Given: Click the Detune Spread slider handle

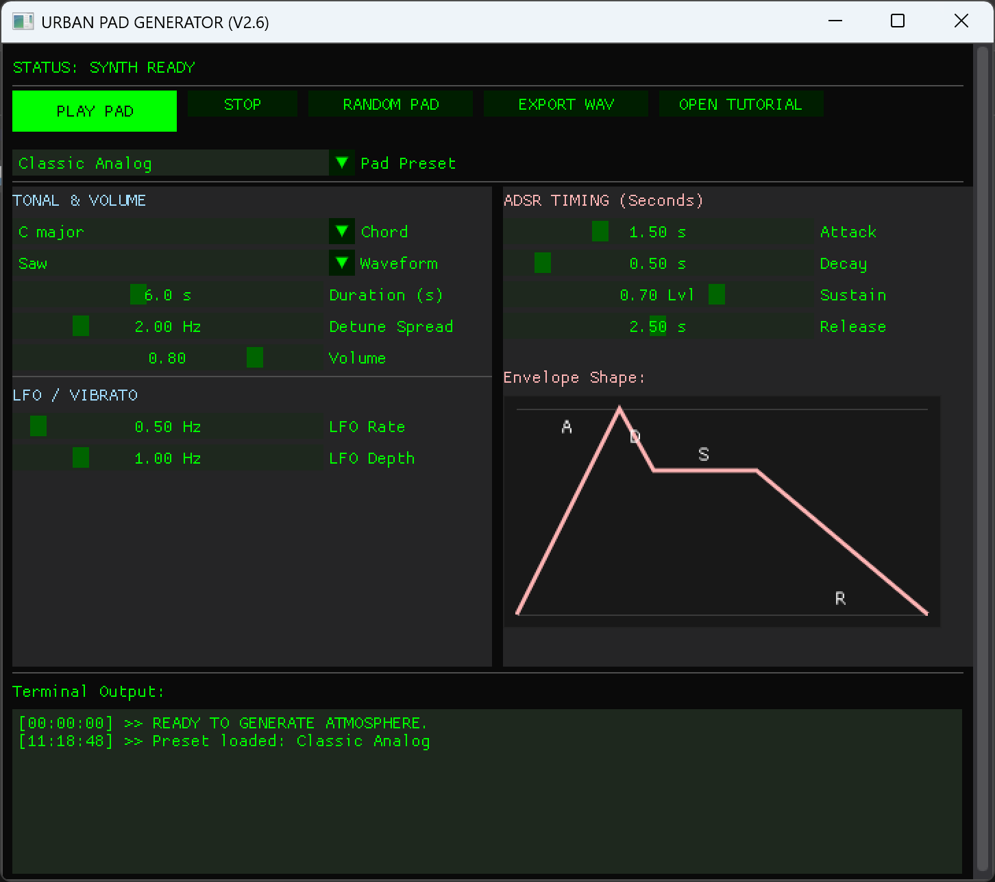Looking at the screenshot, I should click(80, 326).
